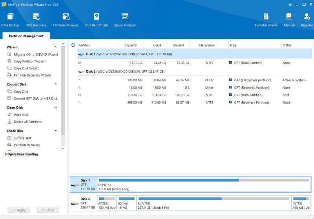Create Bootable Media
Screen dimensions: 314x219
(266, 20)
